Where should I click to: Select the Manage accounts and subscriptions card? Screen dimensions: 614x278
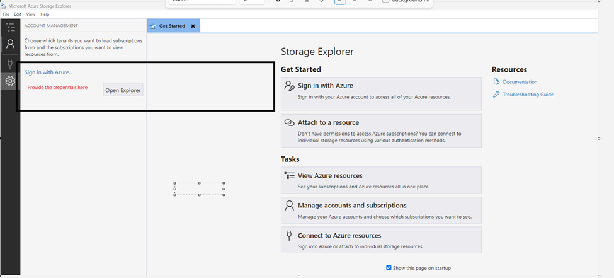[381, 210]
